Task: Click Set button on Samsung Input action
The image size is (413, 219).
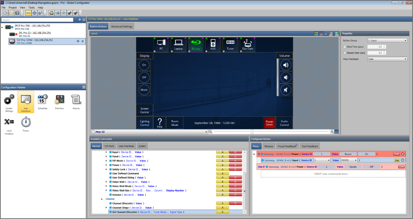Action: pos(397,160)
